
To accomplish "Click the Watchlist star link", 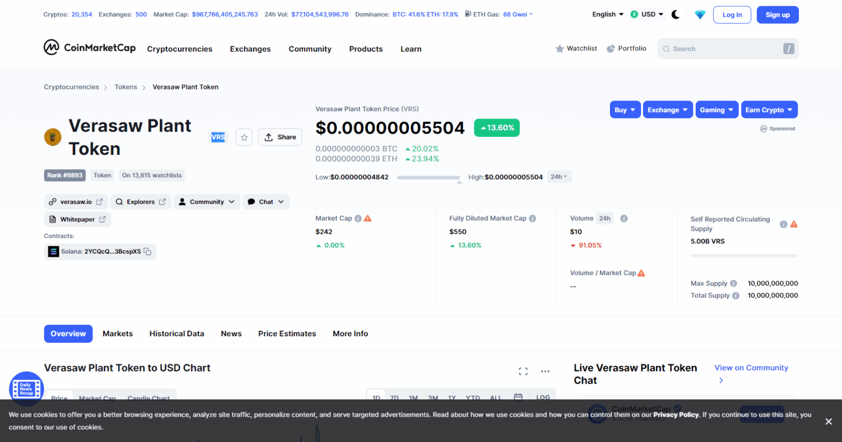I will click(576, 48).
